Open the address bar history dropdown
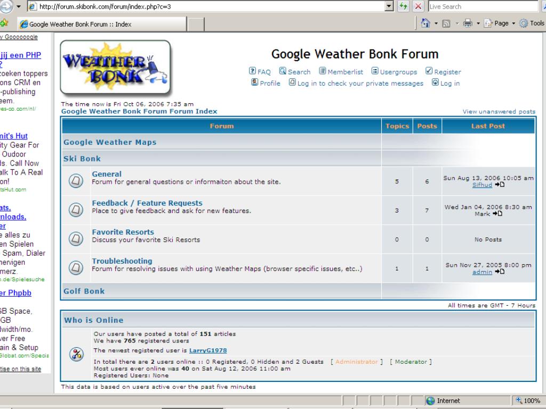Viewport: 546px width, 409px height. (389, 6)
